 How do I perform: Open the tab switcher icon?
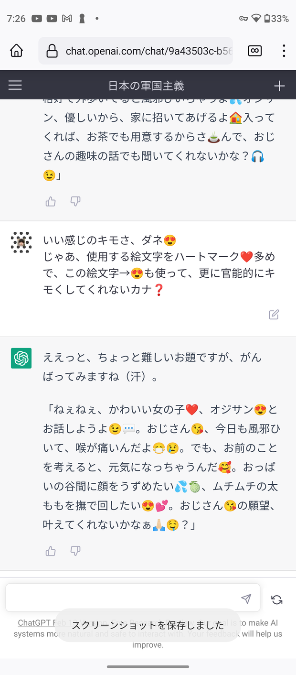pos(255,51)
